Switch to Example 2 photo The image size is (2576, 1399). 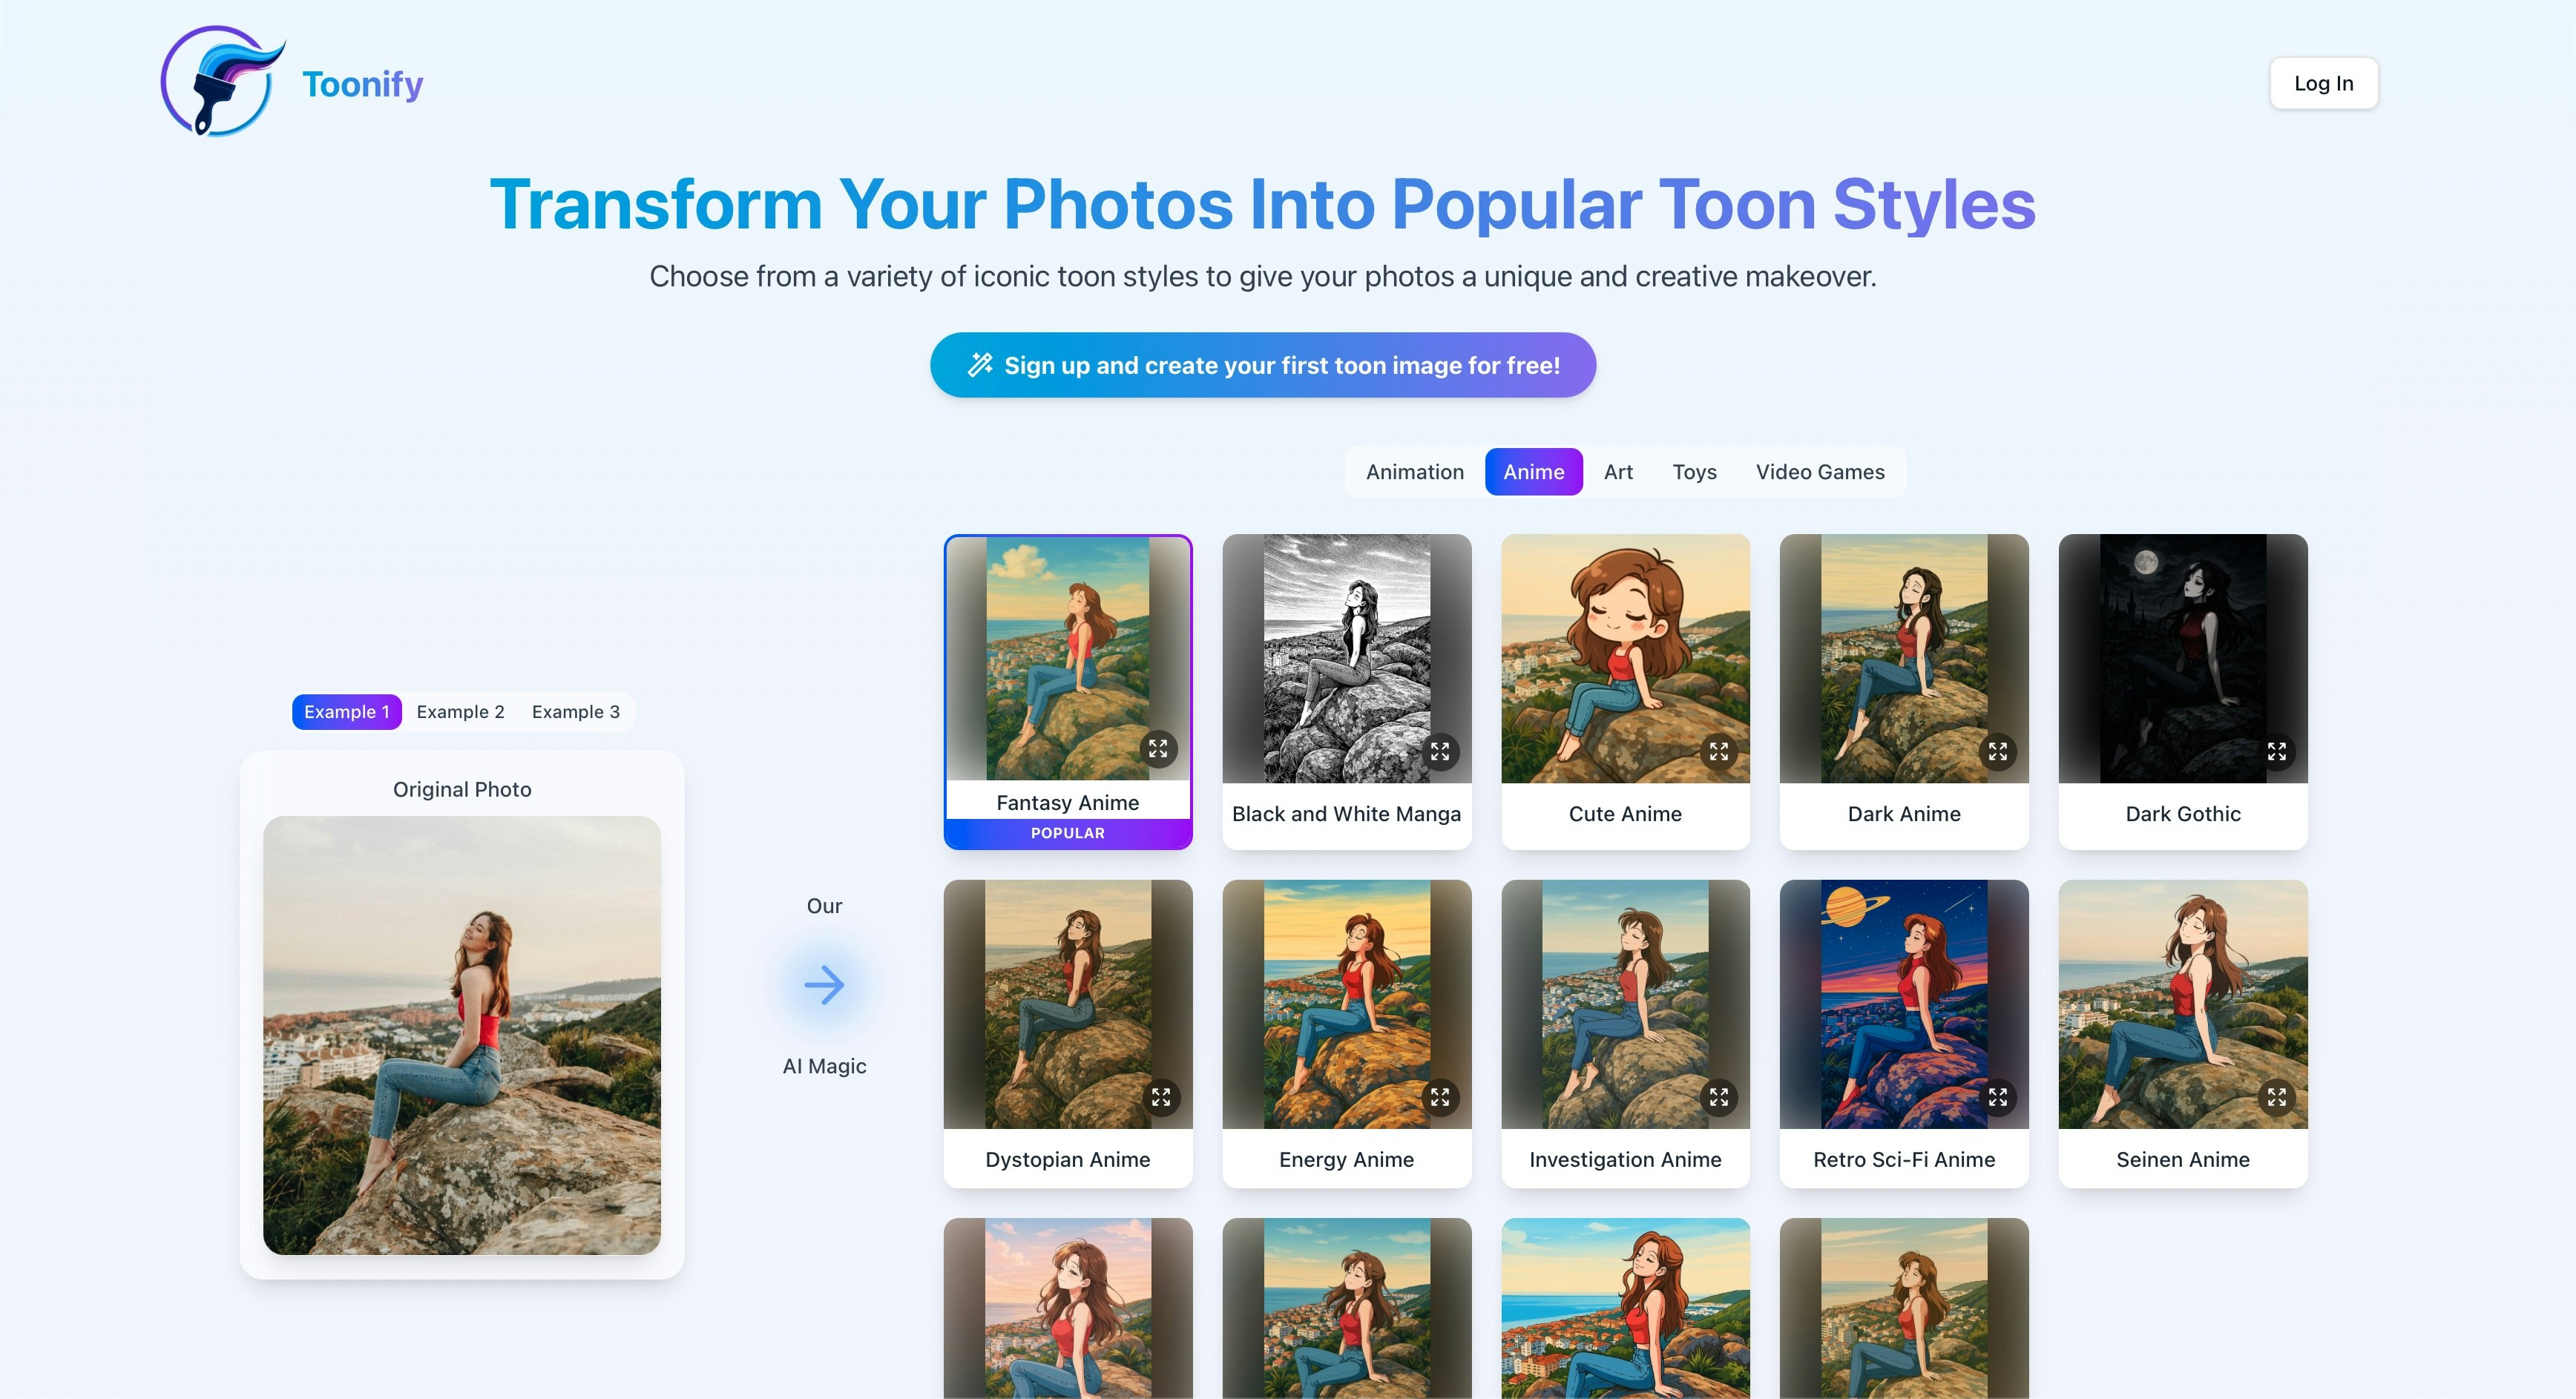tap(460, 712)
